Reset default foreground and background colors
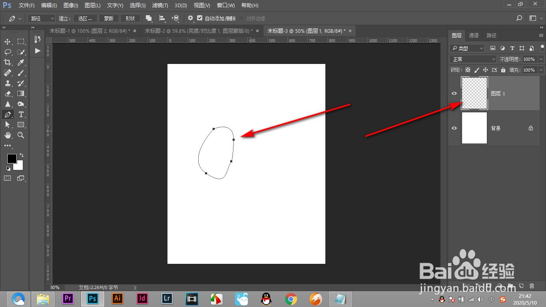Image resolution: width=546 pixels, height=307 pixels. click(8, 169)
